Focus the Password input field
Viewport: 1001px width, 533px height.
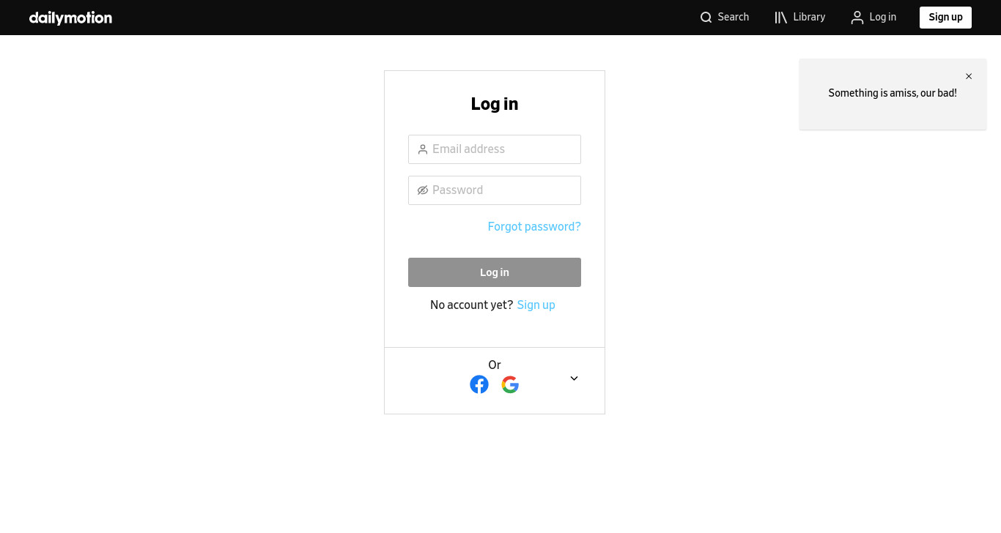click(495, 190)
